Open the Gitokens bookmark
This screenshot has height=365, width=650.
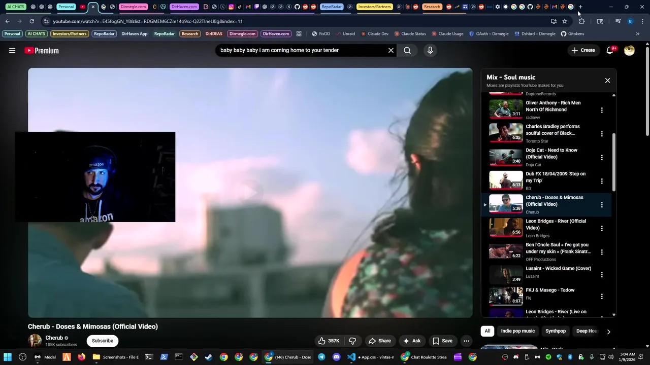[x=572, y=33]
